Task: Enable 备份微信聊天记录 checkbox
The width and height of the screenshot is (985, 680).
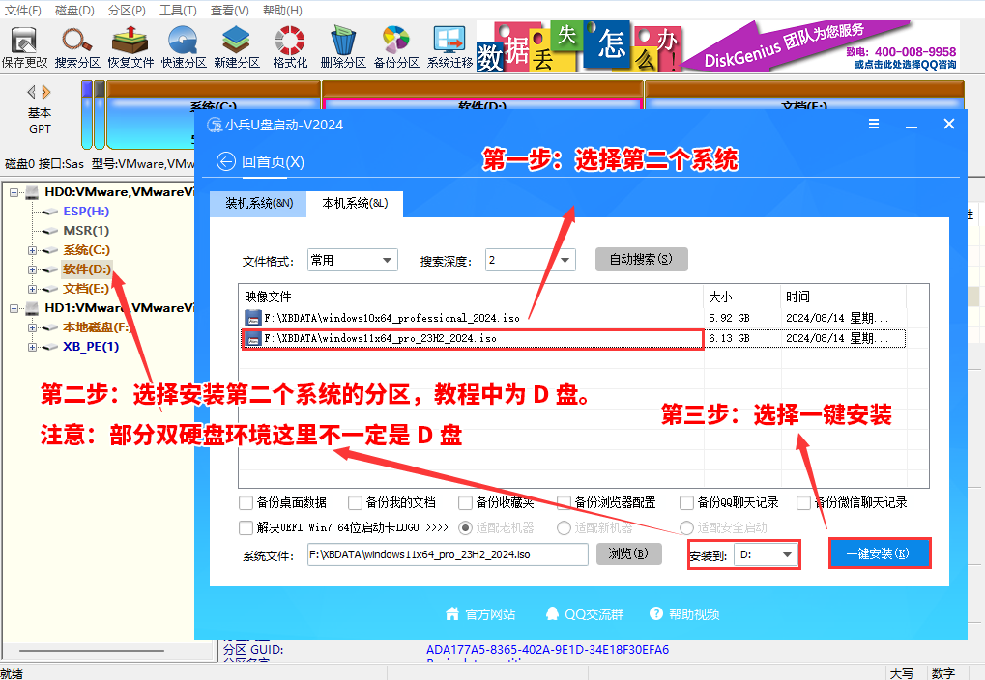Action: click(803, 503)
